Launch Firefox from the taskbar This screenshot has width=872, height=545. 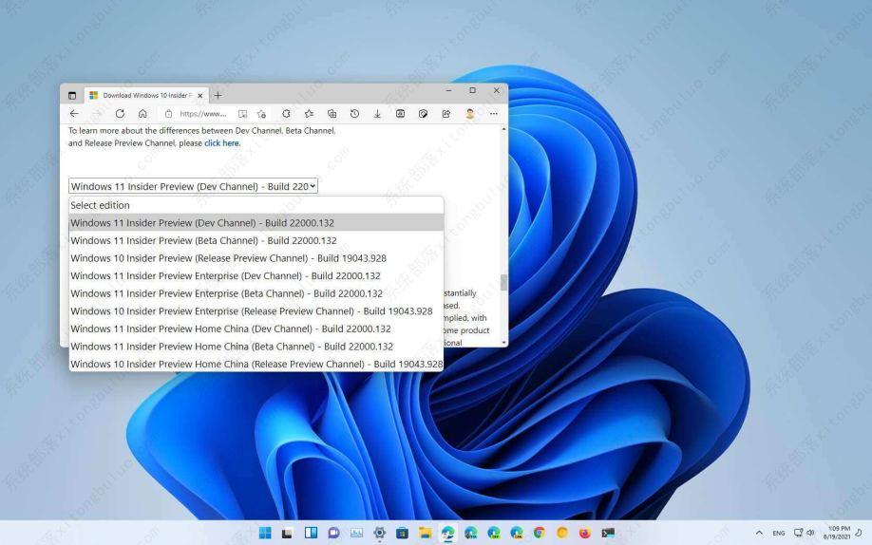click(584, 533)
